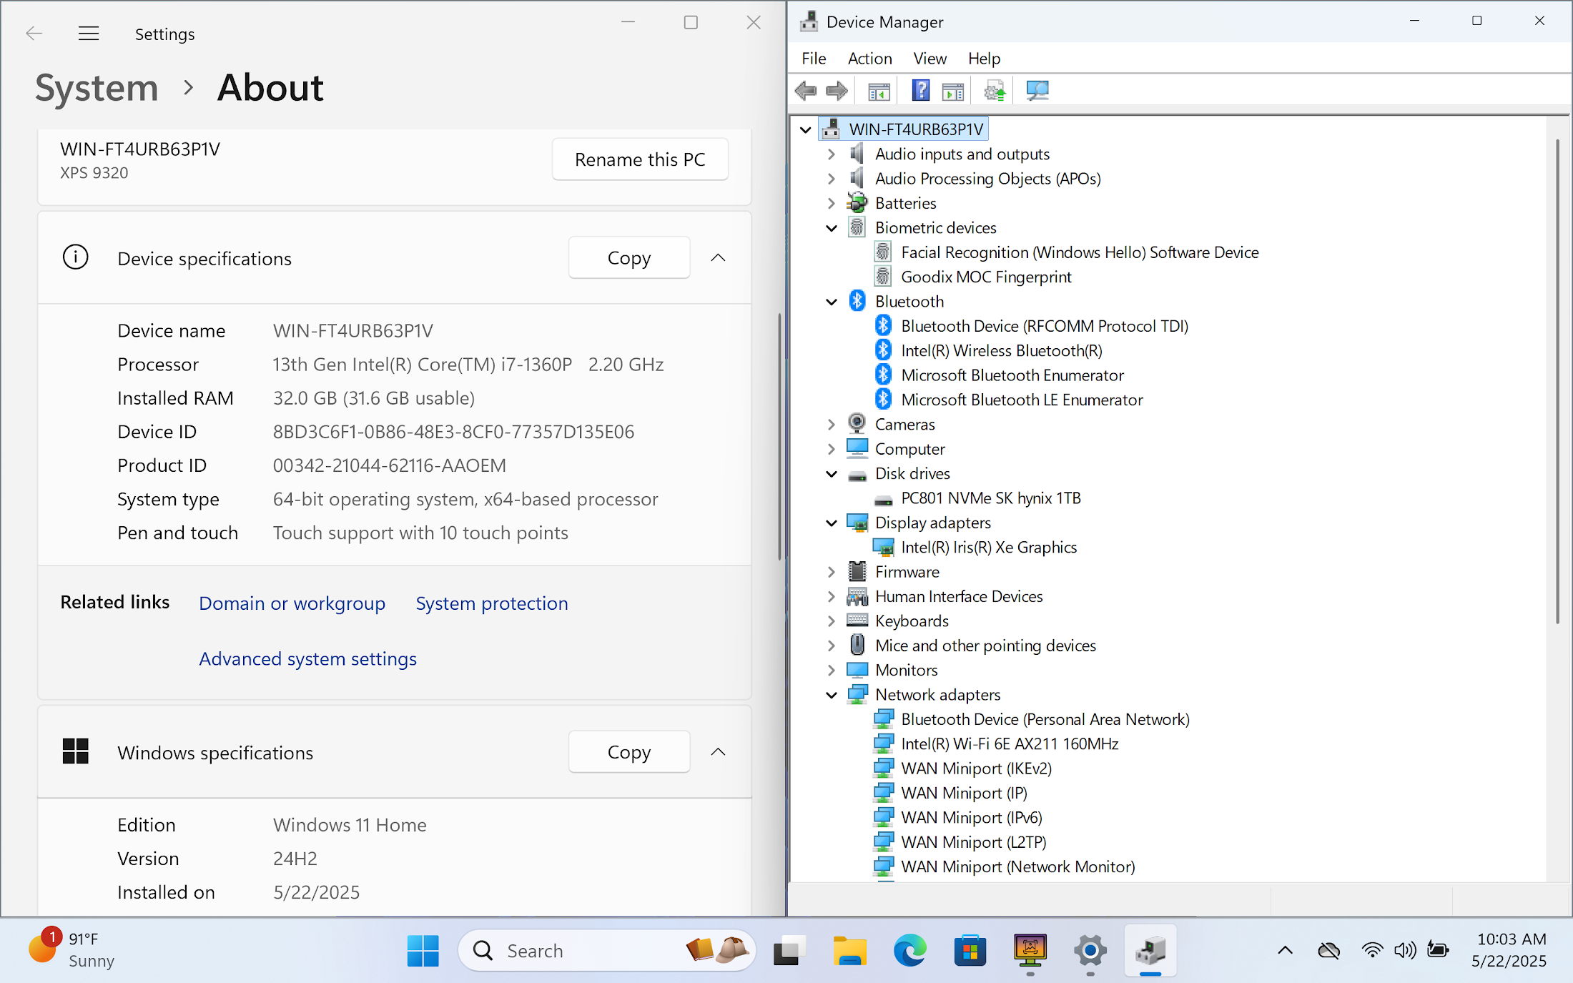Click the monitor app icon on taskbar
Screen dimensions: 1573x983
click(1030, 951)
